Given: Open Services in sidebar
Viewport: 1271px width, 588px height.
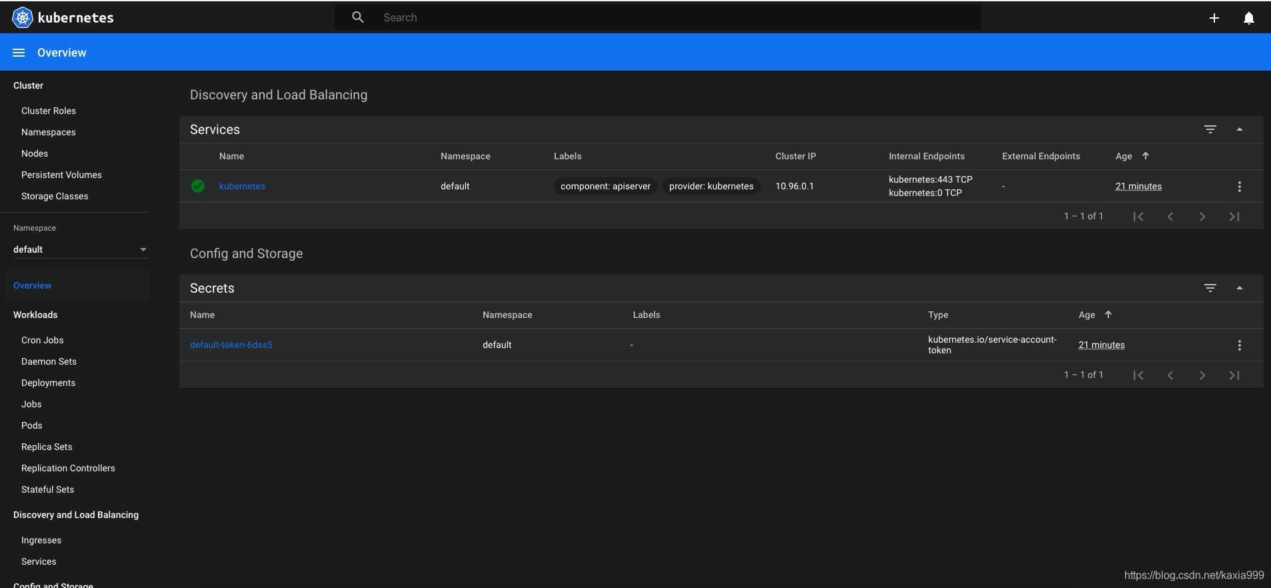Looking at the screenshot, I should [x=39, y=561].
